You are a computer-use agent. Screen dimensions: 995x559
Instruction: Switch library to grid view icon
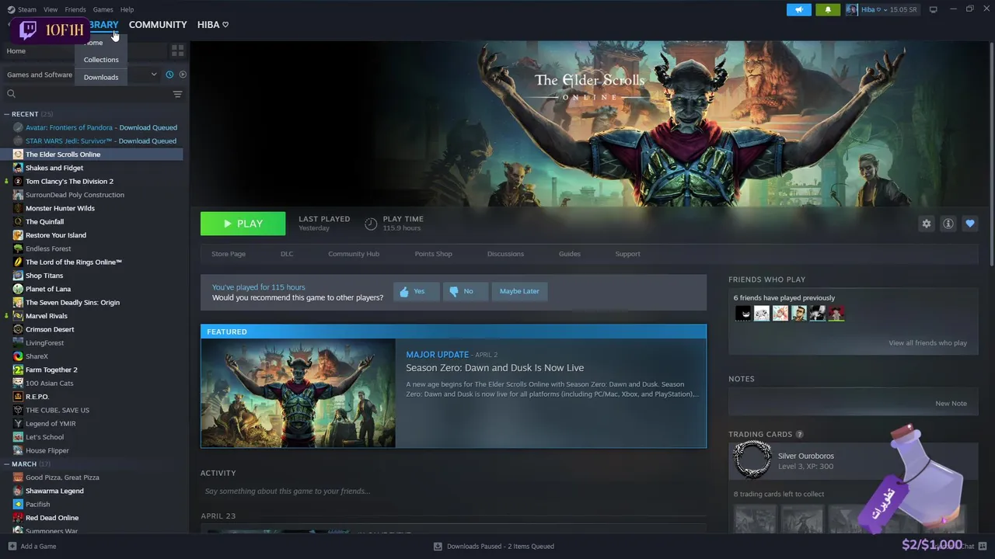(177, 50)
